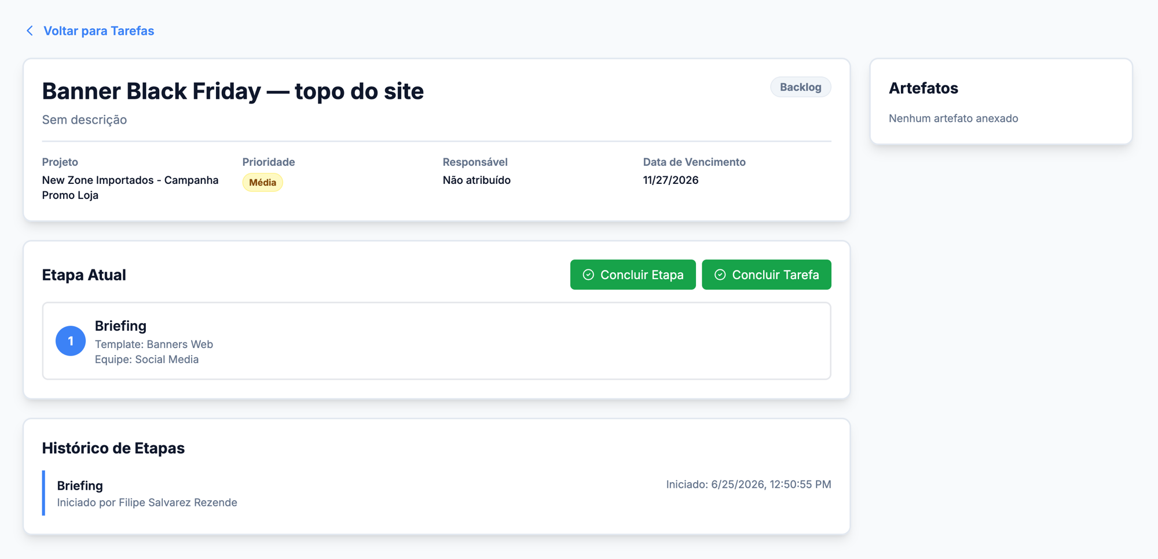Image resolution: width=1158 pixels, height=559 pixels.
Task: Click the Backlog status badge
Action: pos(800,87)
